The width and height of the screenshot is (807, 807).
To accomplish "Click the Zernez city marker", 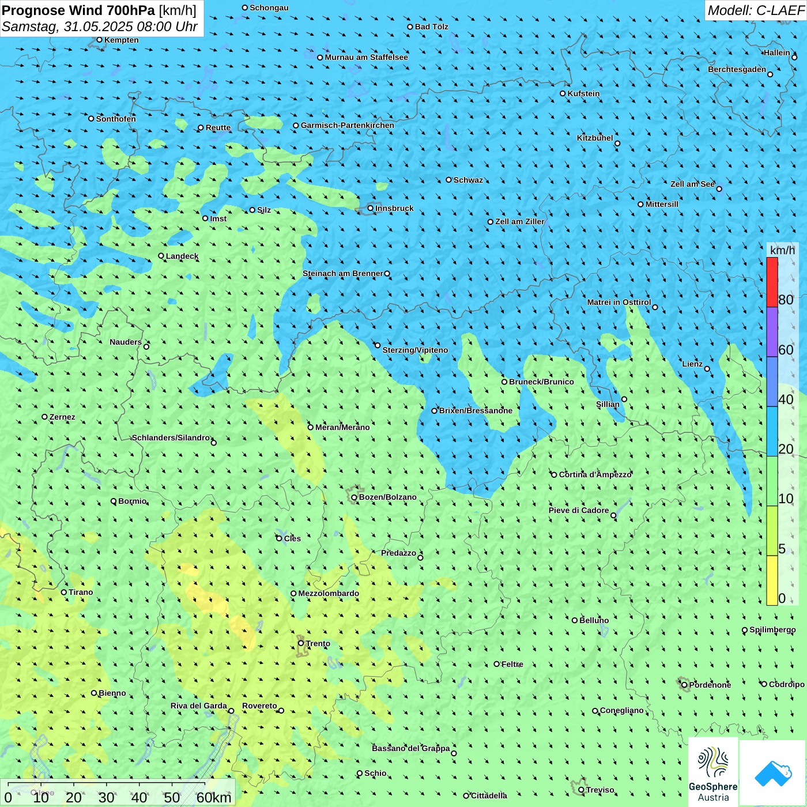I will [44, 417].
